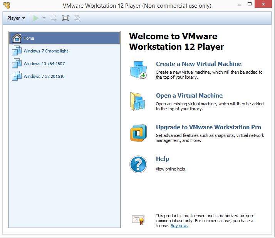Click the Unity mode toolbar icon
275x238 pixels.
point(77,18)
